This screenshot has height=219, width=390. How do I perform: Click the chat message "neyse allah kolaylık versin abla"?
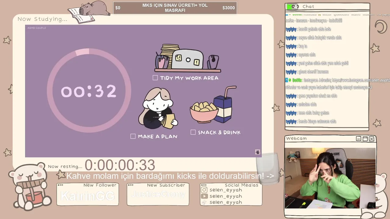320,38
